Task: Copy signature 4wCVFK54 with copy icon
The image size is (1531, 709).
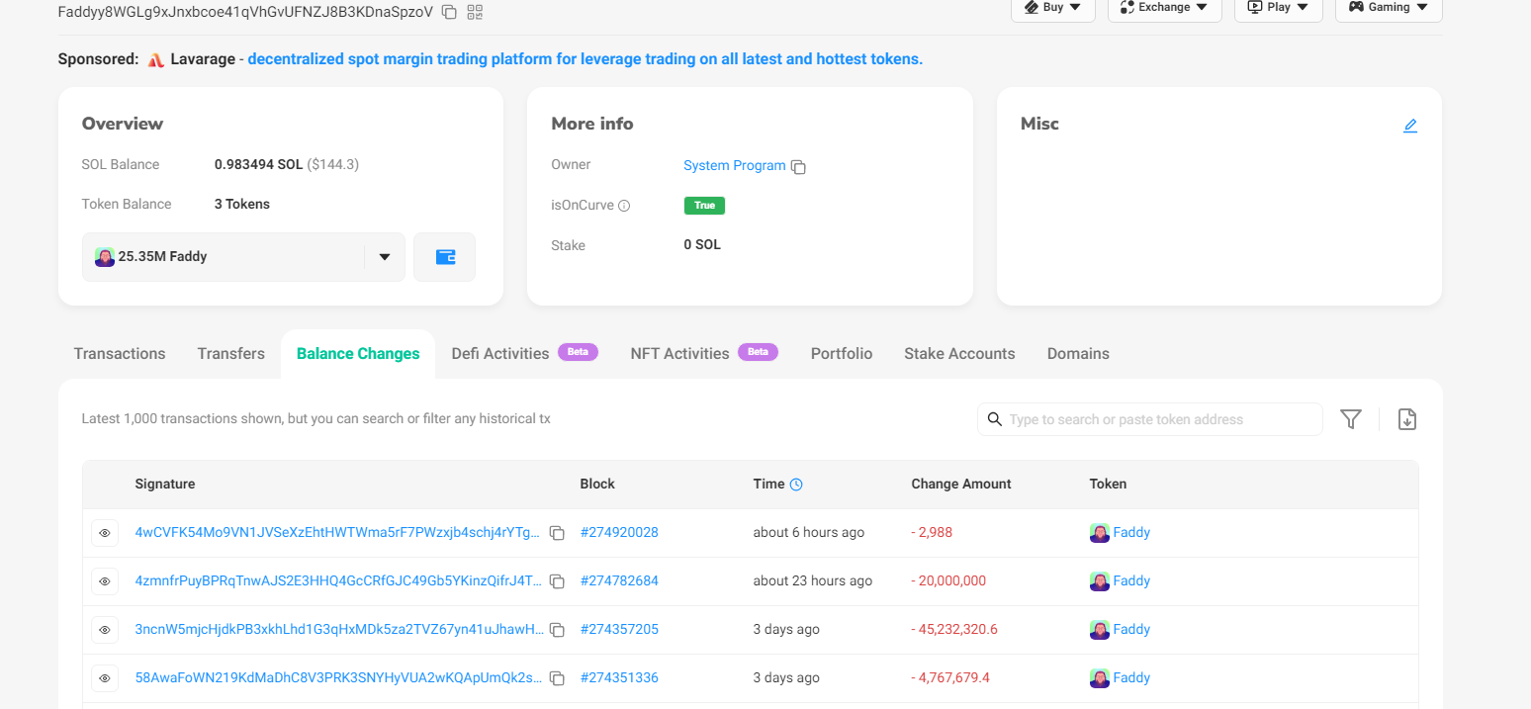Action: (x=557, y=533)
